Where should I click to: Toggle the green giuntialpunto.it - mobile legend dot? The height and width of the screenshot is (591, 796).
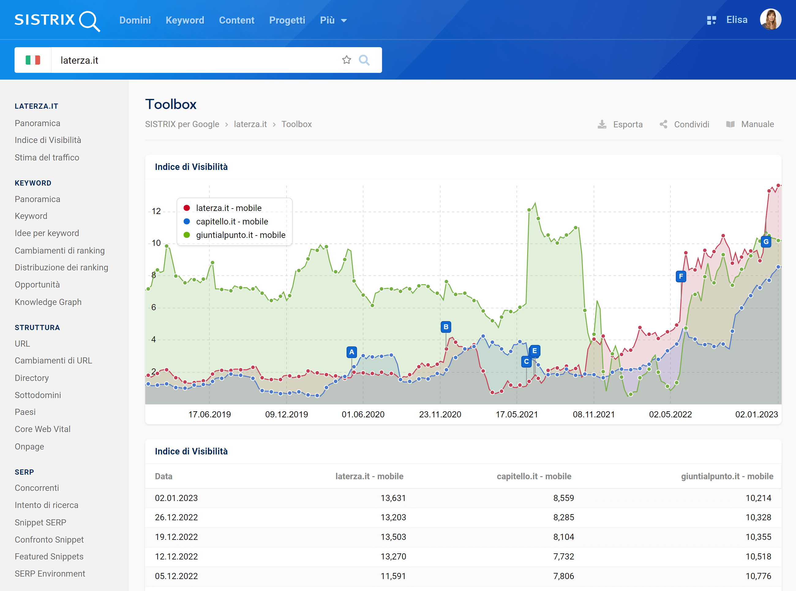click(x=187, y=235)
